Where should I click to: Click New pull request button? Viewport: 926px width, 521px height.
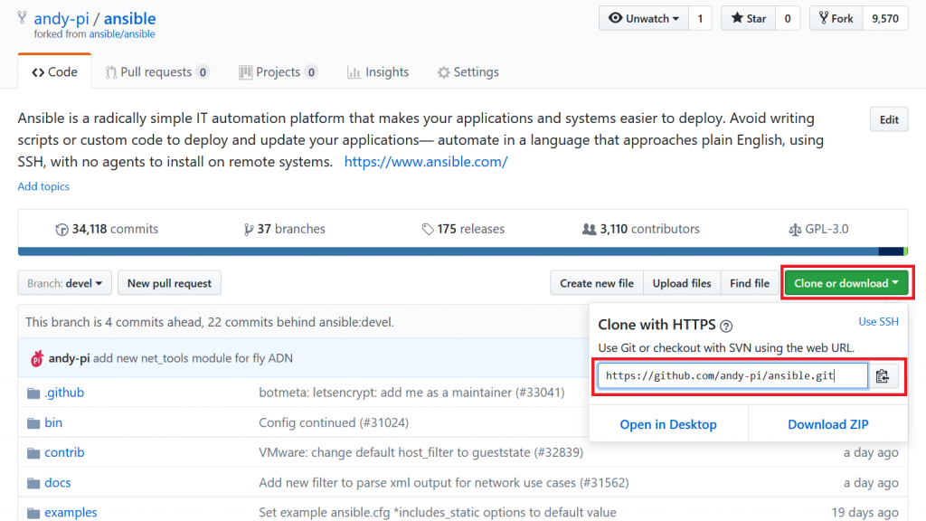169,283
